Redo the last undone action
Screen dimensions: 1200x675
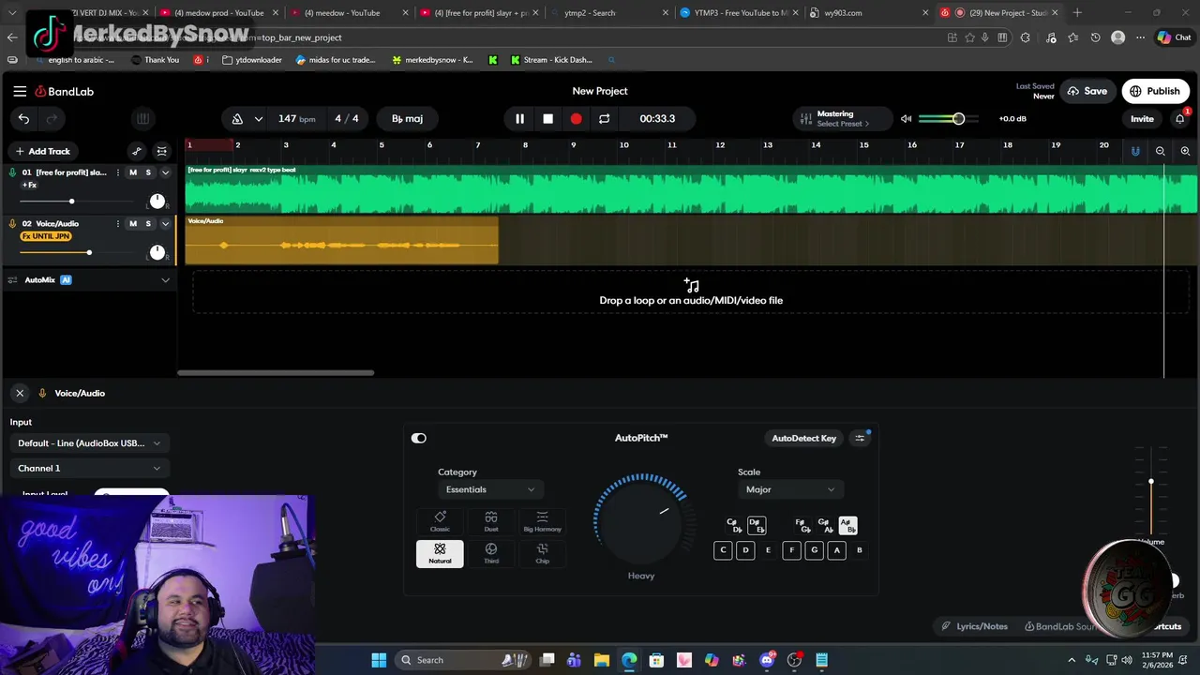[52, 119]
